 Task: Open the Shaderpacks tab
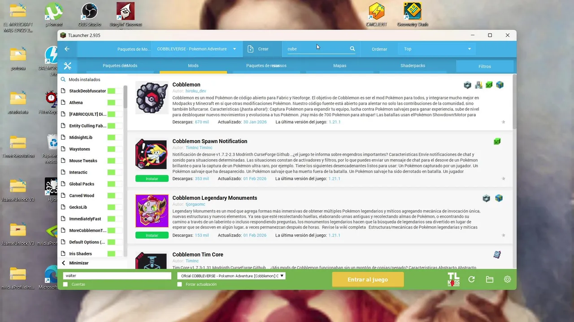413,66
